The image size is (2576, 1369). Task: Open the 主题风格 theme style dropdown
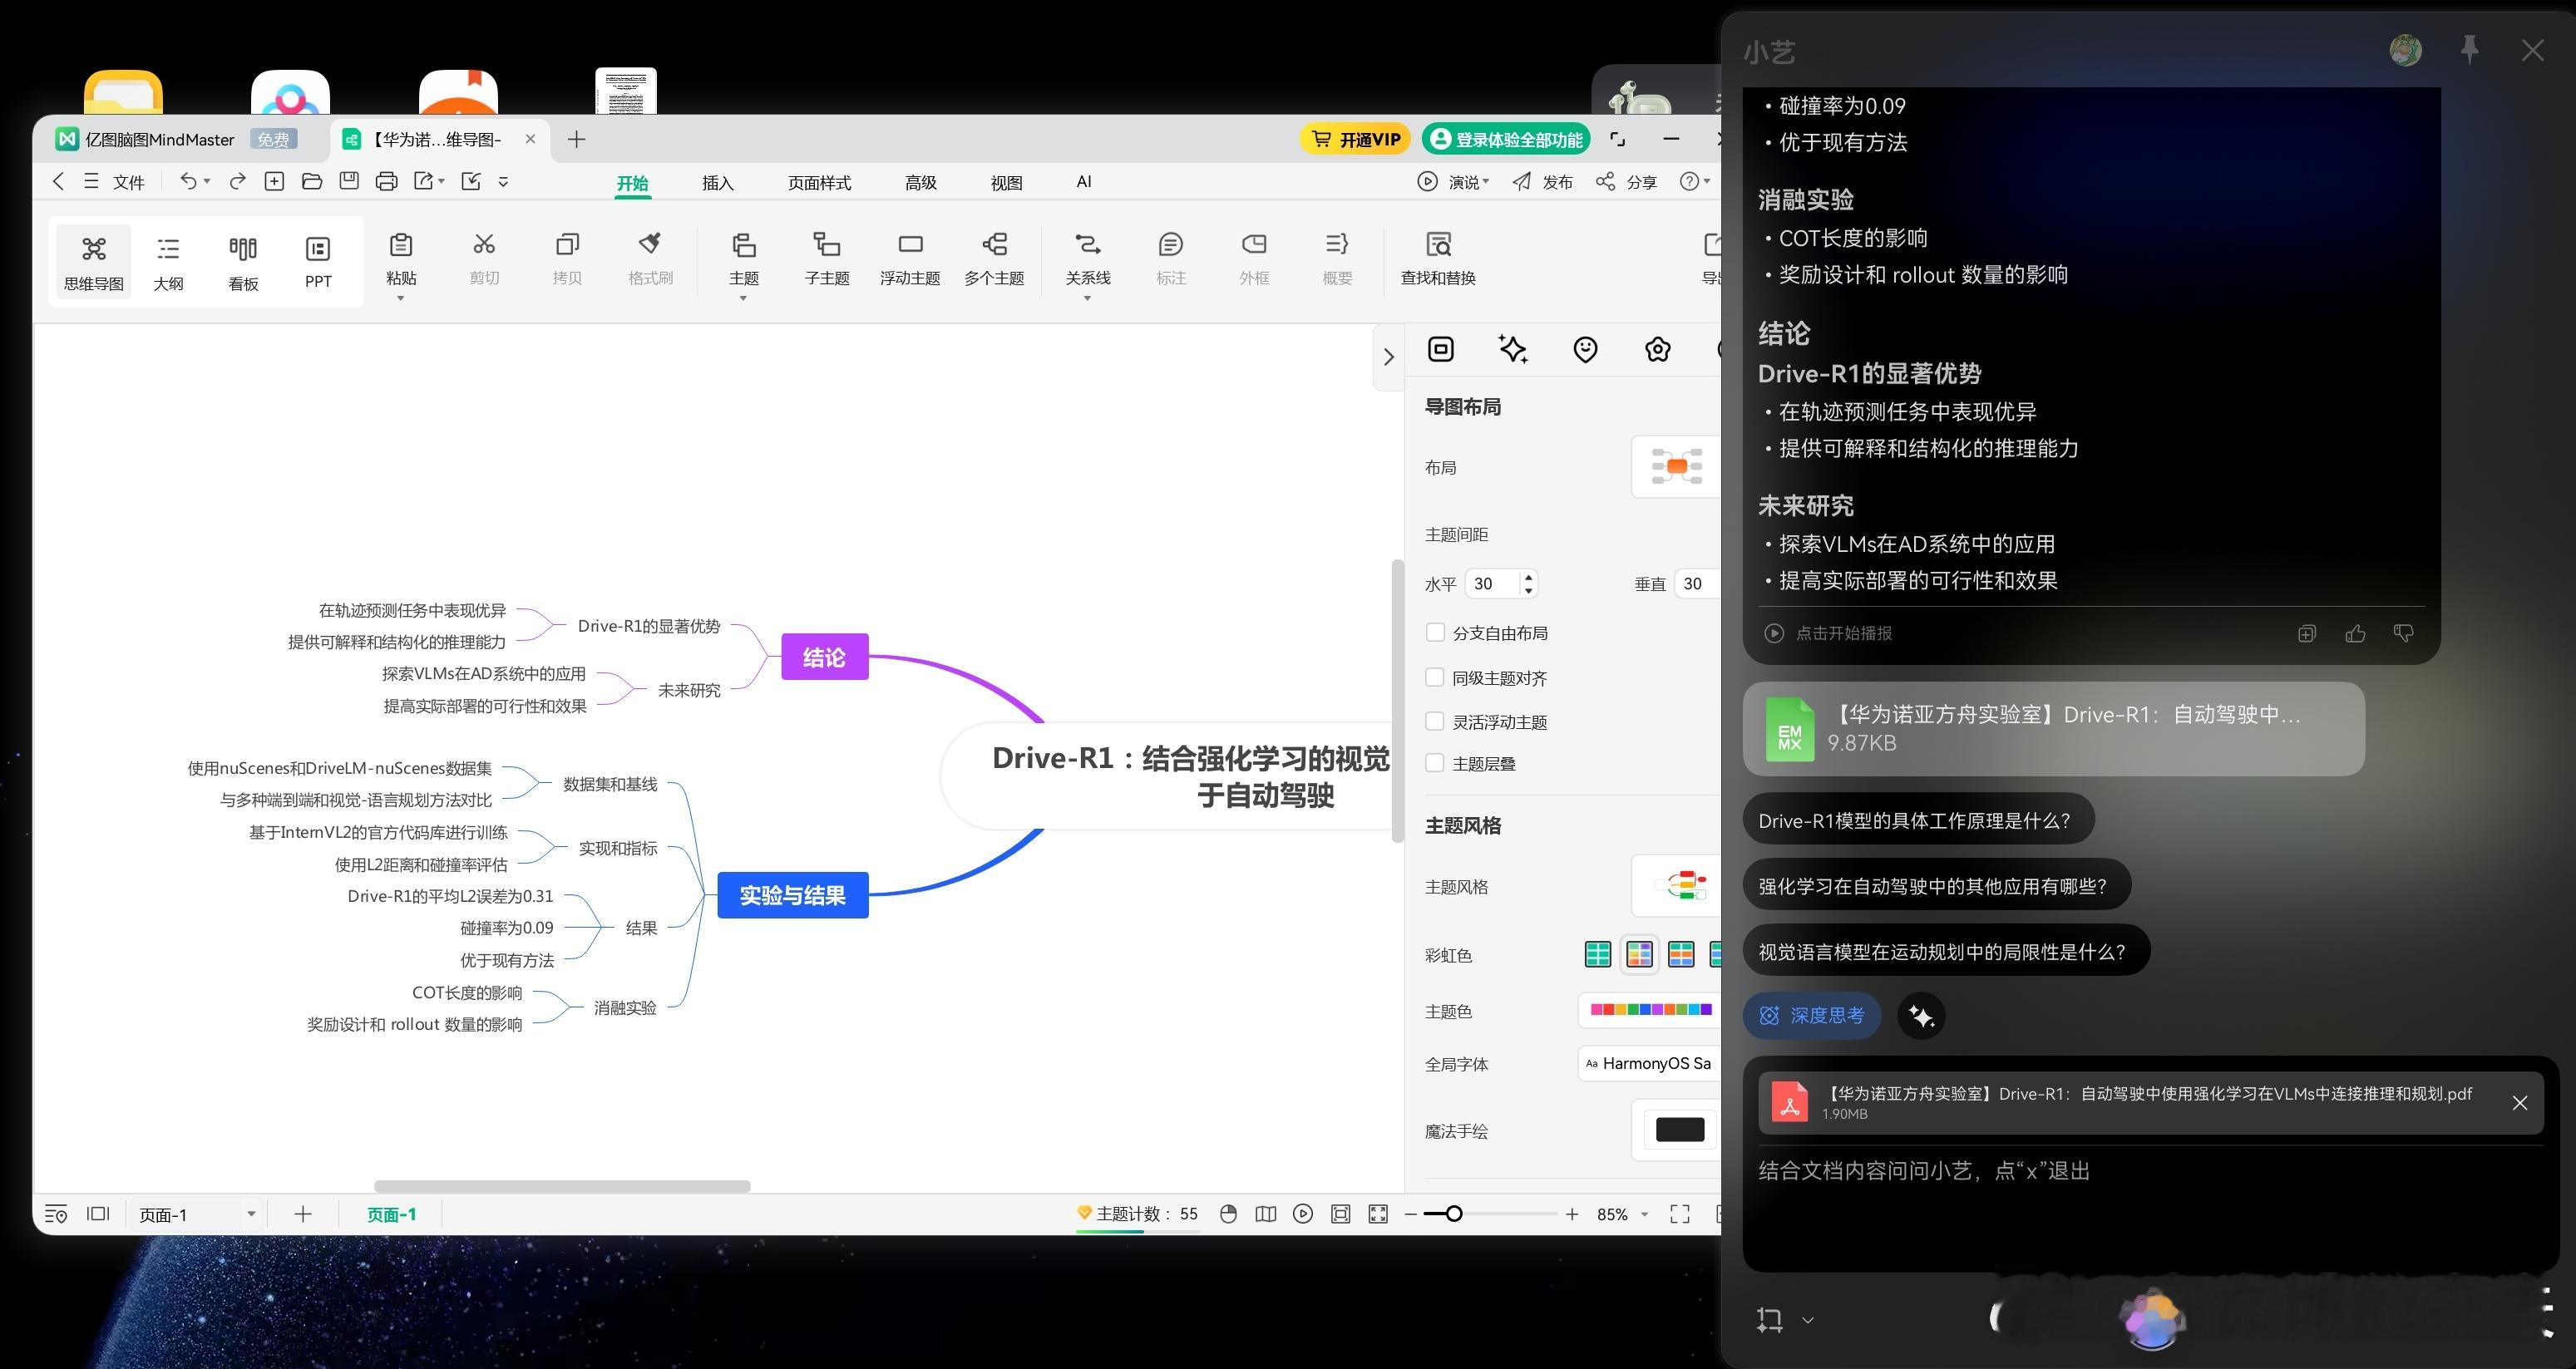coord(1676,886)
